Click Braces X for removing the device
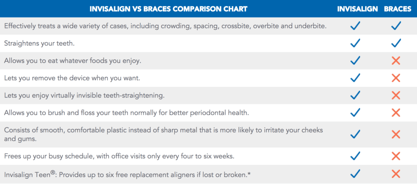 tap(396, 78)
